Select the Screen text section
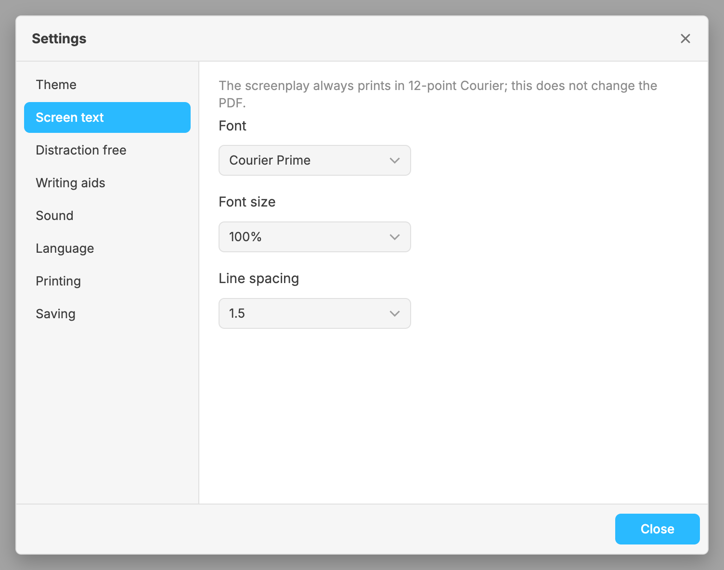This screenshot has height=570, width=724. (x=107, y=117)
